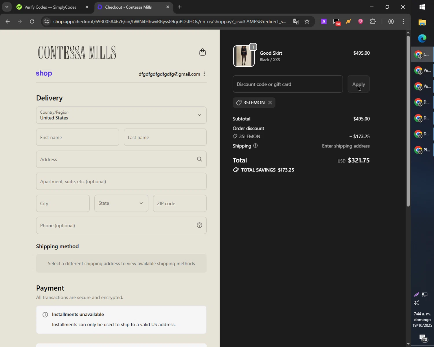The height and width of the screenshot is (347, 434).
Task: Switch to Chrome taskbar window labeled Pi...
Action: pyautogui.click(x=422, y=150)
